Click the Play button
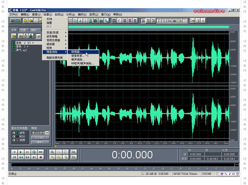 point(21,152)
